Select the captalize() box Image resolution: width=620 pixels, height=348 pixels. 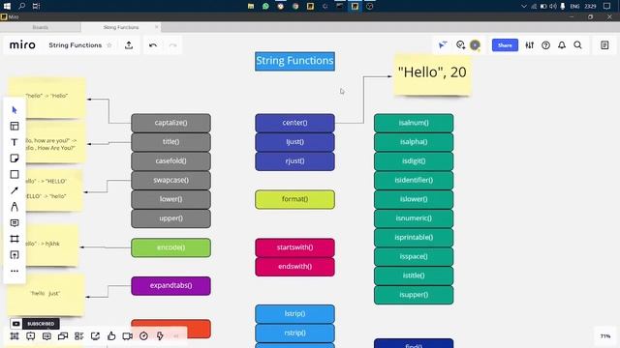[x=170, y=123]
